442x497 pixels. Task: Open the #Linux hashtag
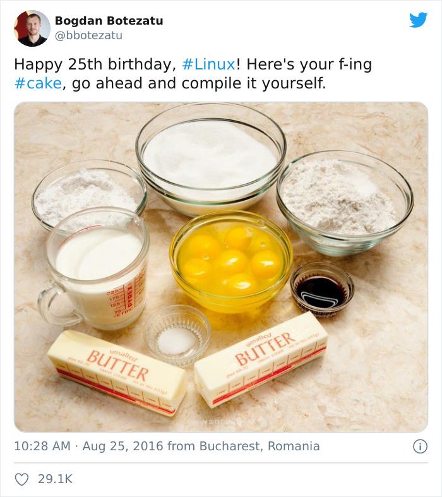[208, 64]
